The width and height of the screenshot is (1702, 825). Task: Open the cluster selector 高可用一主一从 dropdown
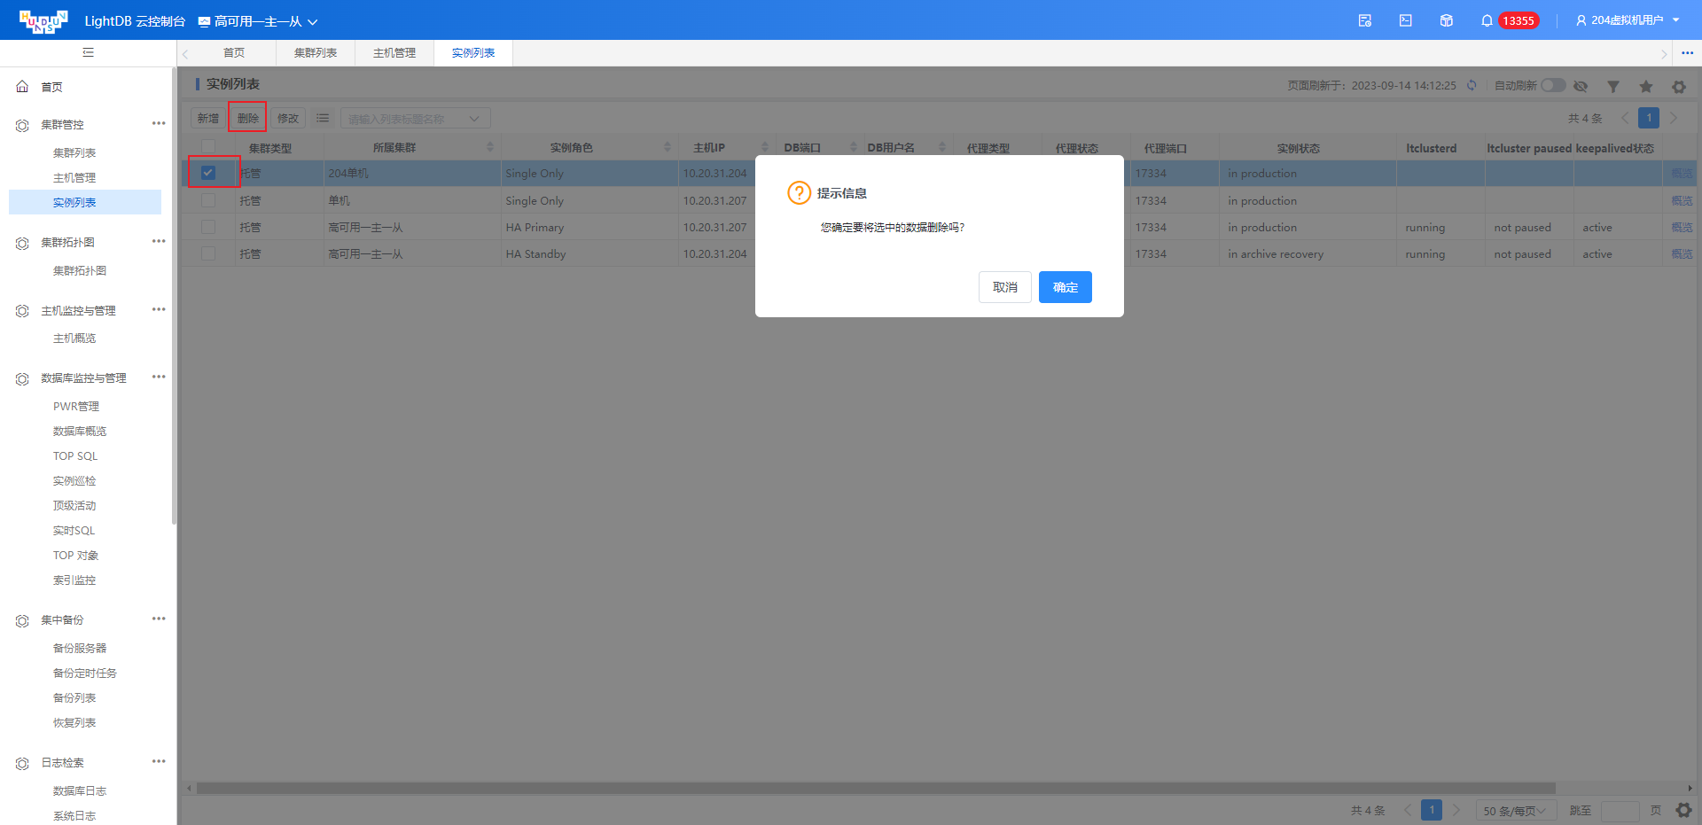tap(258, 21)
